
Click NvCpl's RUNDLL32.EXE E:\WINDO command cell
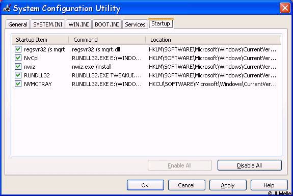(x=106, y=58)
